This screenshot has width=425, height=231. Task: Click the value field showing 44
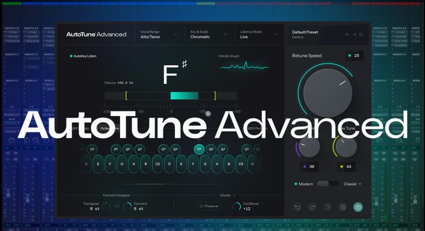pyautogui.click(x=346, y=166)
